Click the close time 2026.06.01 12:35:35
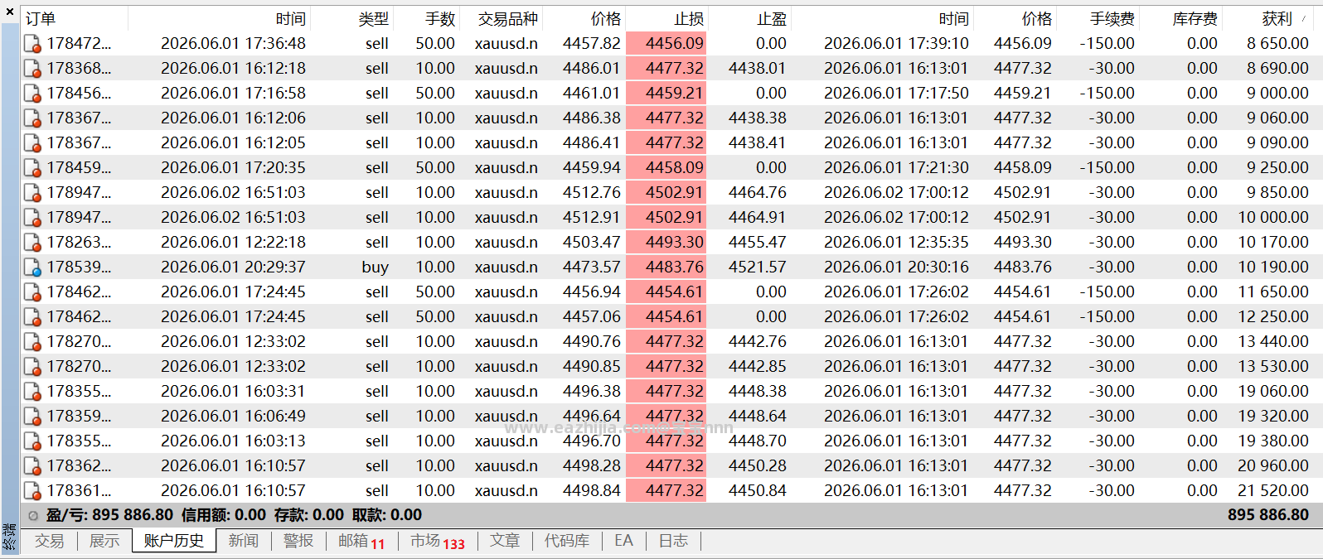The image size is (1323, 559). tap(896, 242)
